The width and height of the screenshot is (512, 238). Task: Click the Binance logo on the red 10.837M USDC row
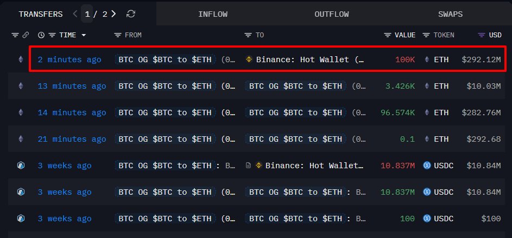click(x=258, y=166)
